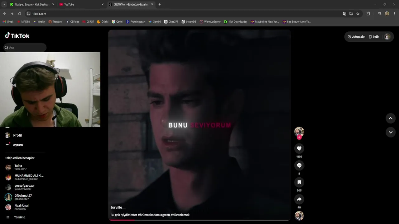
Task: Save video with bookmark icon
Action: coord(299,182)
